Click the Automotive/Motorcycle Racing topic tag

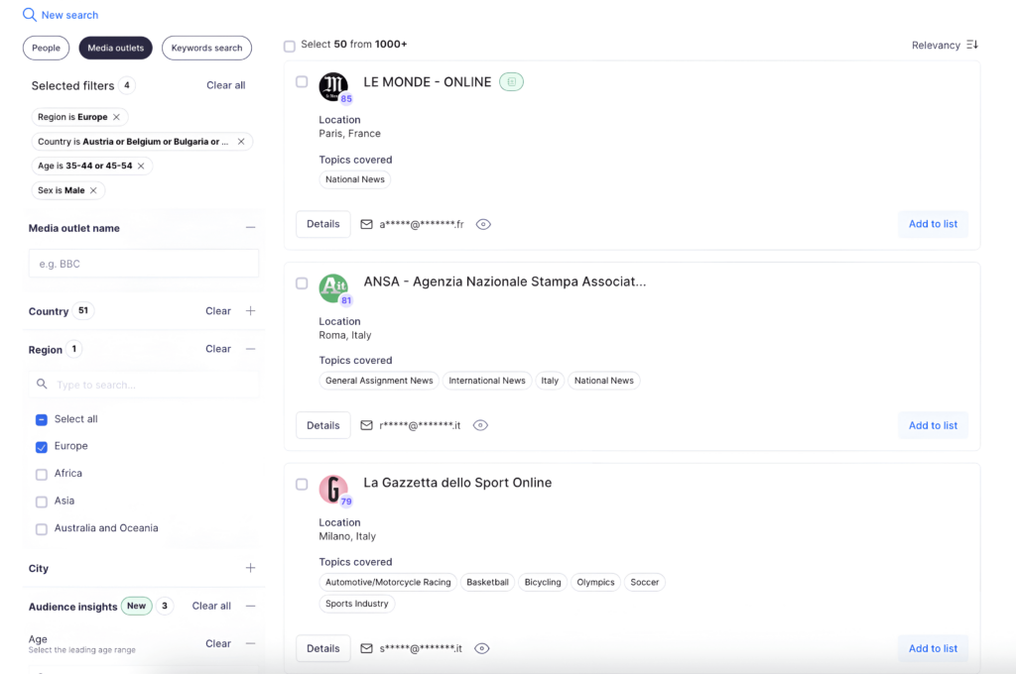[388, 582]
